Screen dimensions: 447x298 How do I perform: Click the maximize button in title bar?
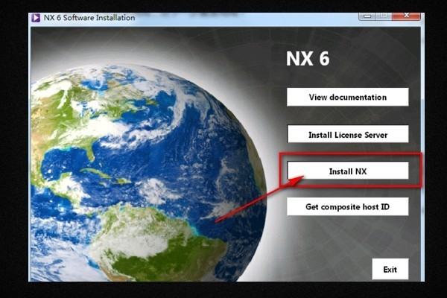(382, 16)
